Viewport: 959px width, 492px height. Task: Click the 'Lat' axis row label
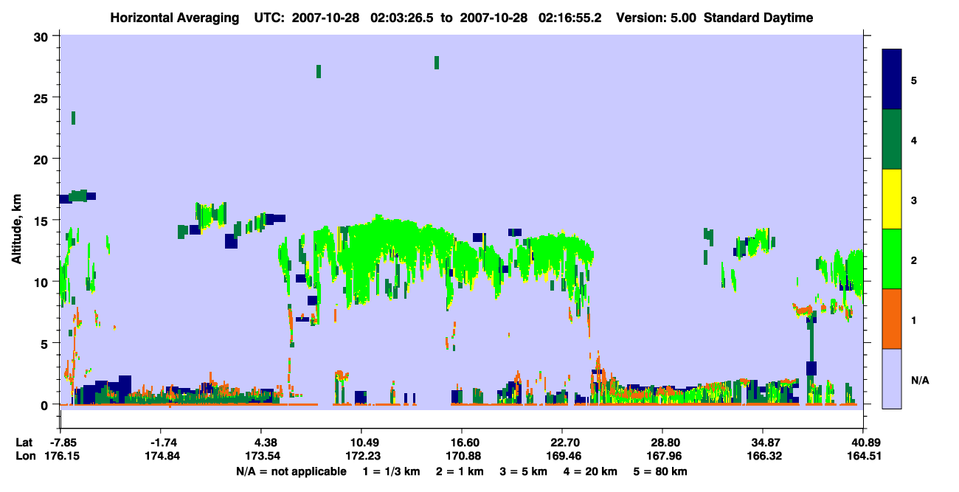26,443
